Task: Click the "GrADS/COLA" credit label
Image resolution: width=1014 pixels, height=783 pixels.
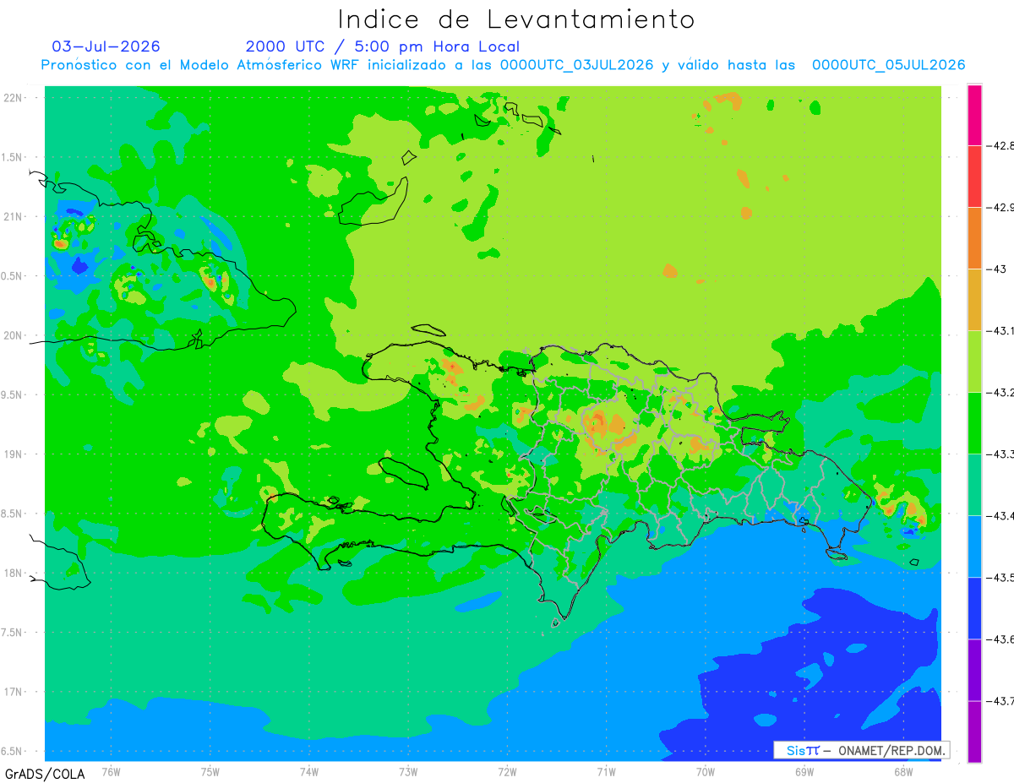Action: point(45,774)
